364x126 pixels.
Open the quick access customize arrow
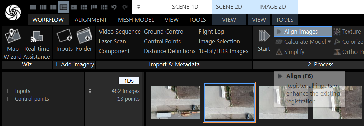pyautogui.click(x=139, y=7)
